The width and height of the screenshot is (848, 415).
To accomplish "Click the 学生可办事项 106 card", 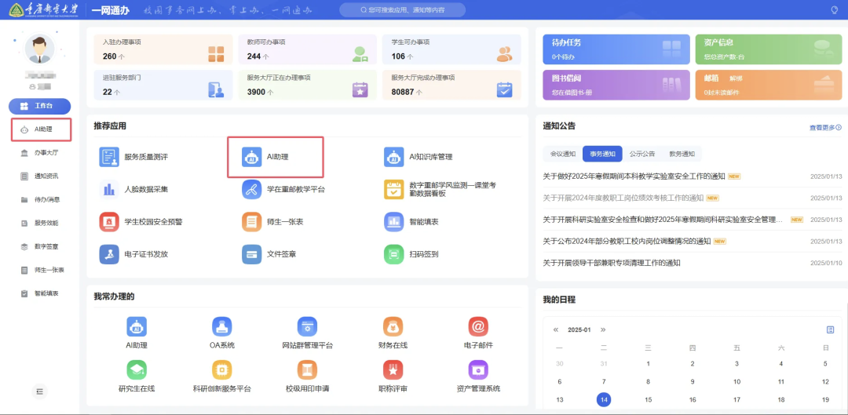I will click(x=451, y=49).
